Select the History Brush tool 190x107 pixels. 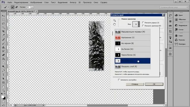(3, 51)
